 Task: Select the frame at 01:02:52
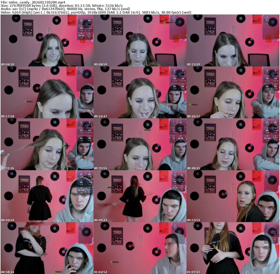point(140,248)
